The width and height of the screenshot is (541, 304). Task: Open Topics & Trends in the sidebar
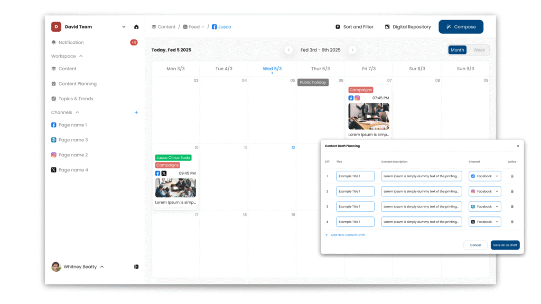tap(76, 99)
